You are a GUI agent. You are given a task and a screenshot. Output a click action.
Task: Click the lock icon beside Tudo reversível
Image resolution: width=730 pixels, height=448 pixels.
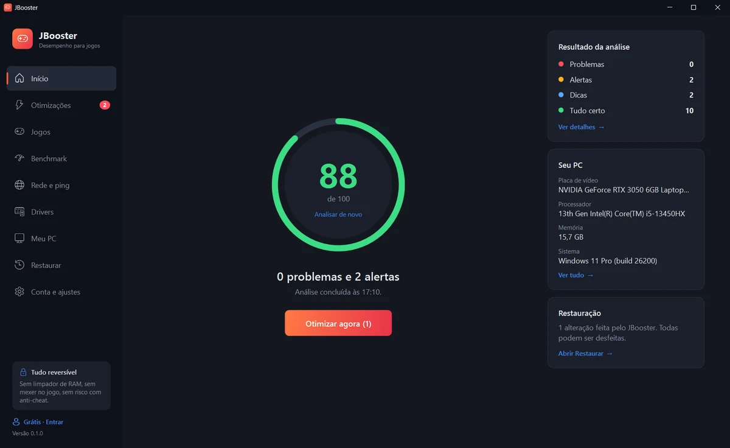point(23,372)
